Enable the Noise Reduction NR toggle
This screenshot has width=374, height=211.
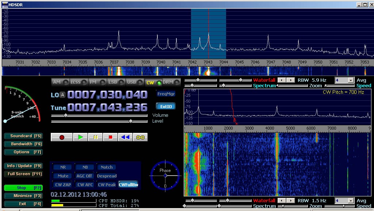coord(62,167)
